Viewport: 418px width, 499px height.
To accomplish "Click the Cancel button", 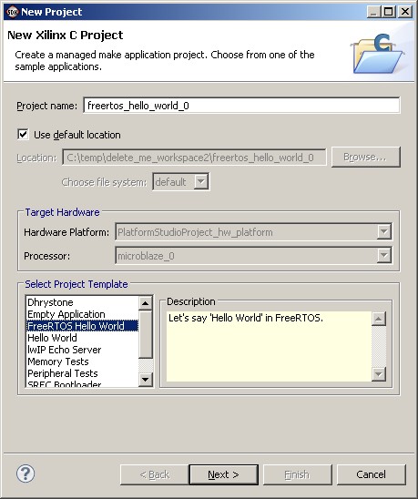I will click(x=372, y=474).
